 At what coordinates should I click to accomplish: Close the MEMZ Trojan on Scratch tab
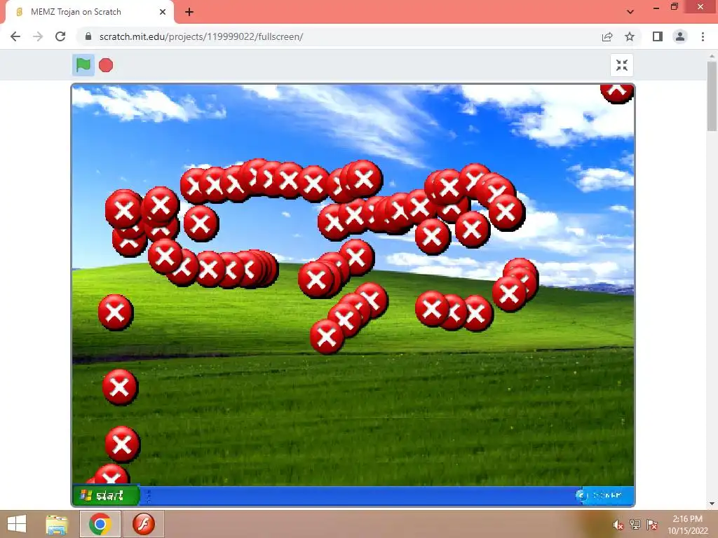coord(163,12)
